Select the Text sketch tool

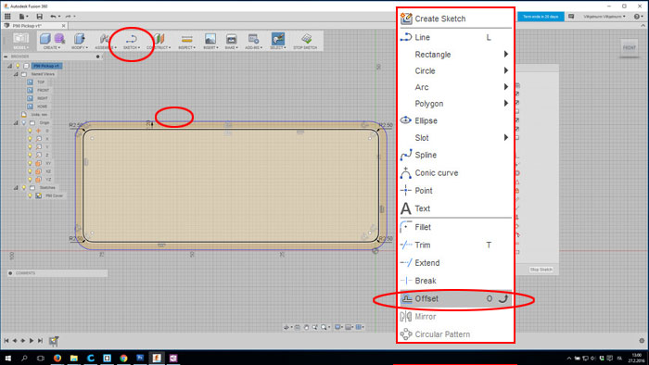pyautogui.click(x=455, y=208)
